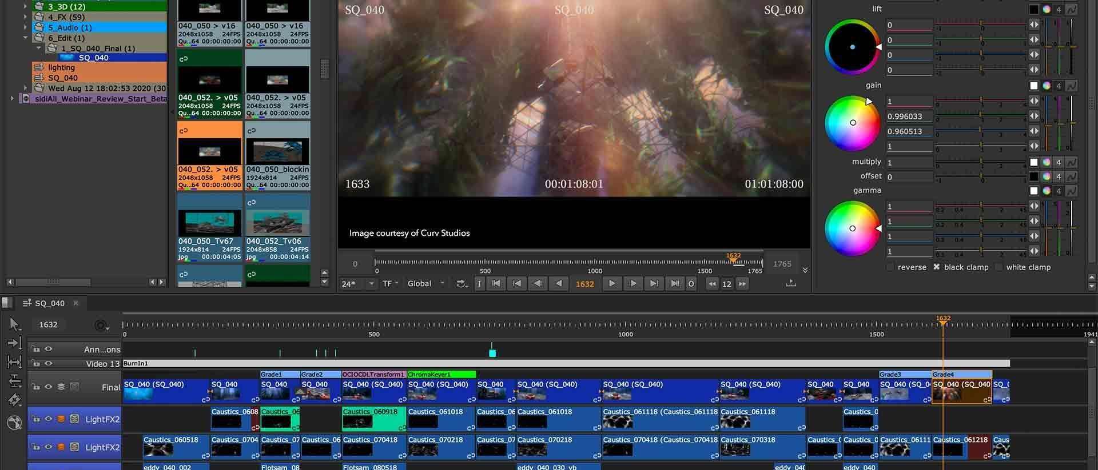Click the gain red channel slider

(980, 101)
